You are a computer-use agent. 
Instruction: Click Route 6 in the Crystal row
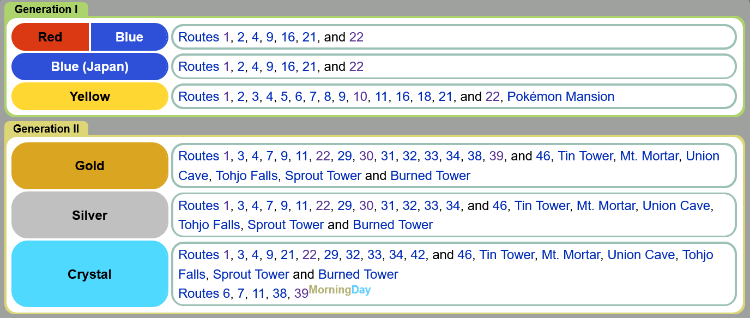[x=226, y=293]
